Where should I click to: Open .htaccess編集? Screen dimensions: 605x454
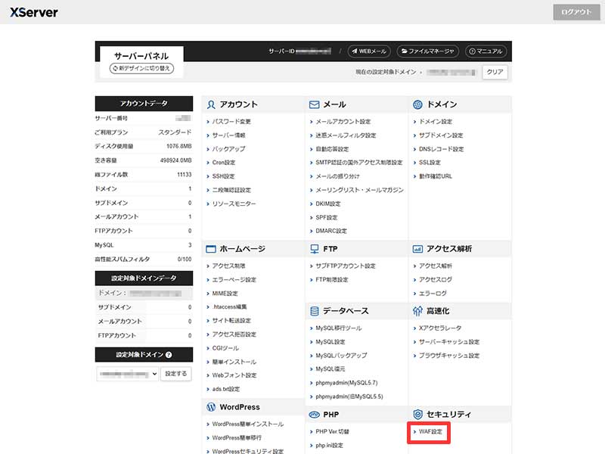[229, 307]
